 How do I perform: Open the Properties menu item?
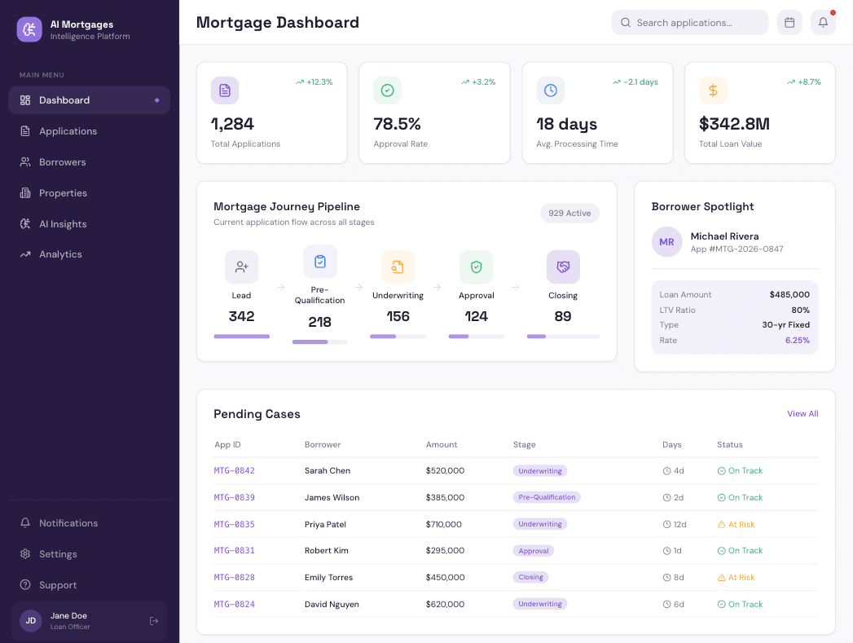(x=90, y=193)
